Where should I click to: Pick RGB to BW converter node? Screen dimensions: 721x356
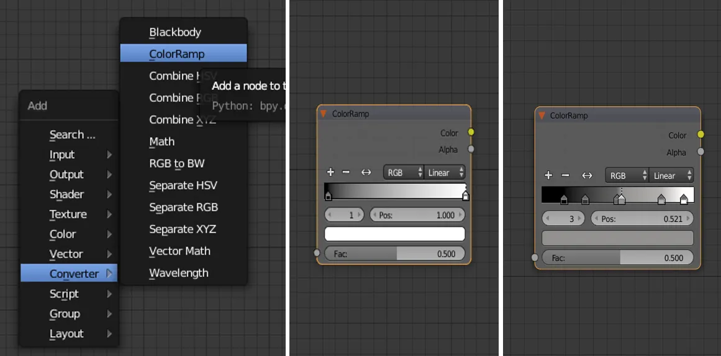tap(183, 164)
